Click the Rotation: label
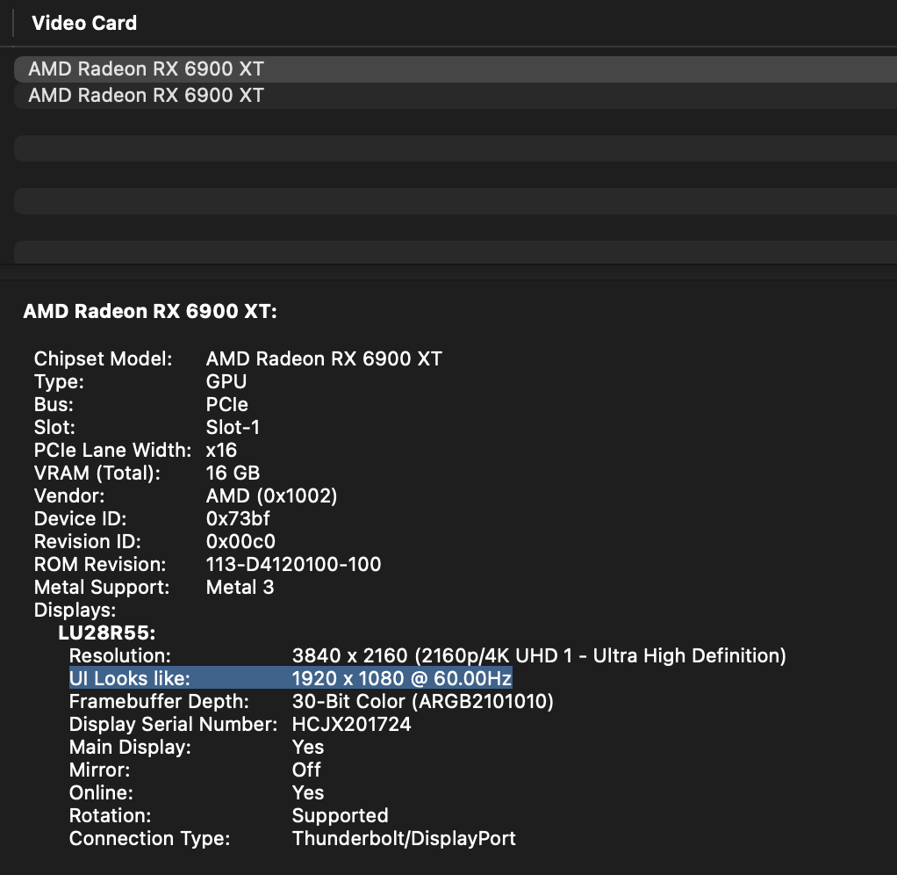The width and height of the screenshot is (897, 875). (111, 816)
